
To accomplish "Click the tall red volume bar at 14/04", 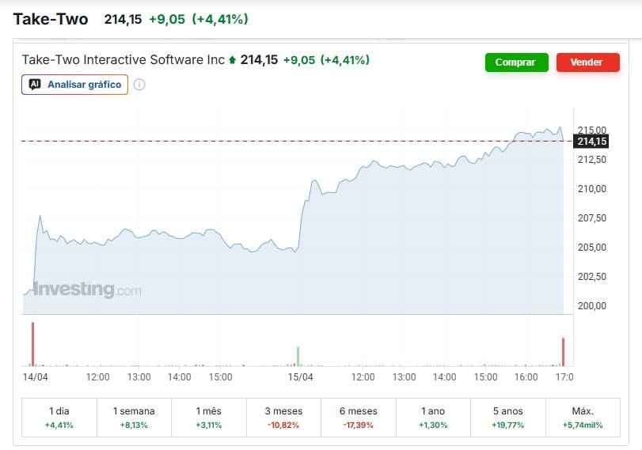I will pos(33,343).
